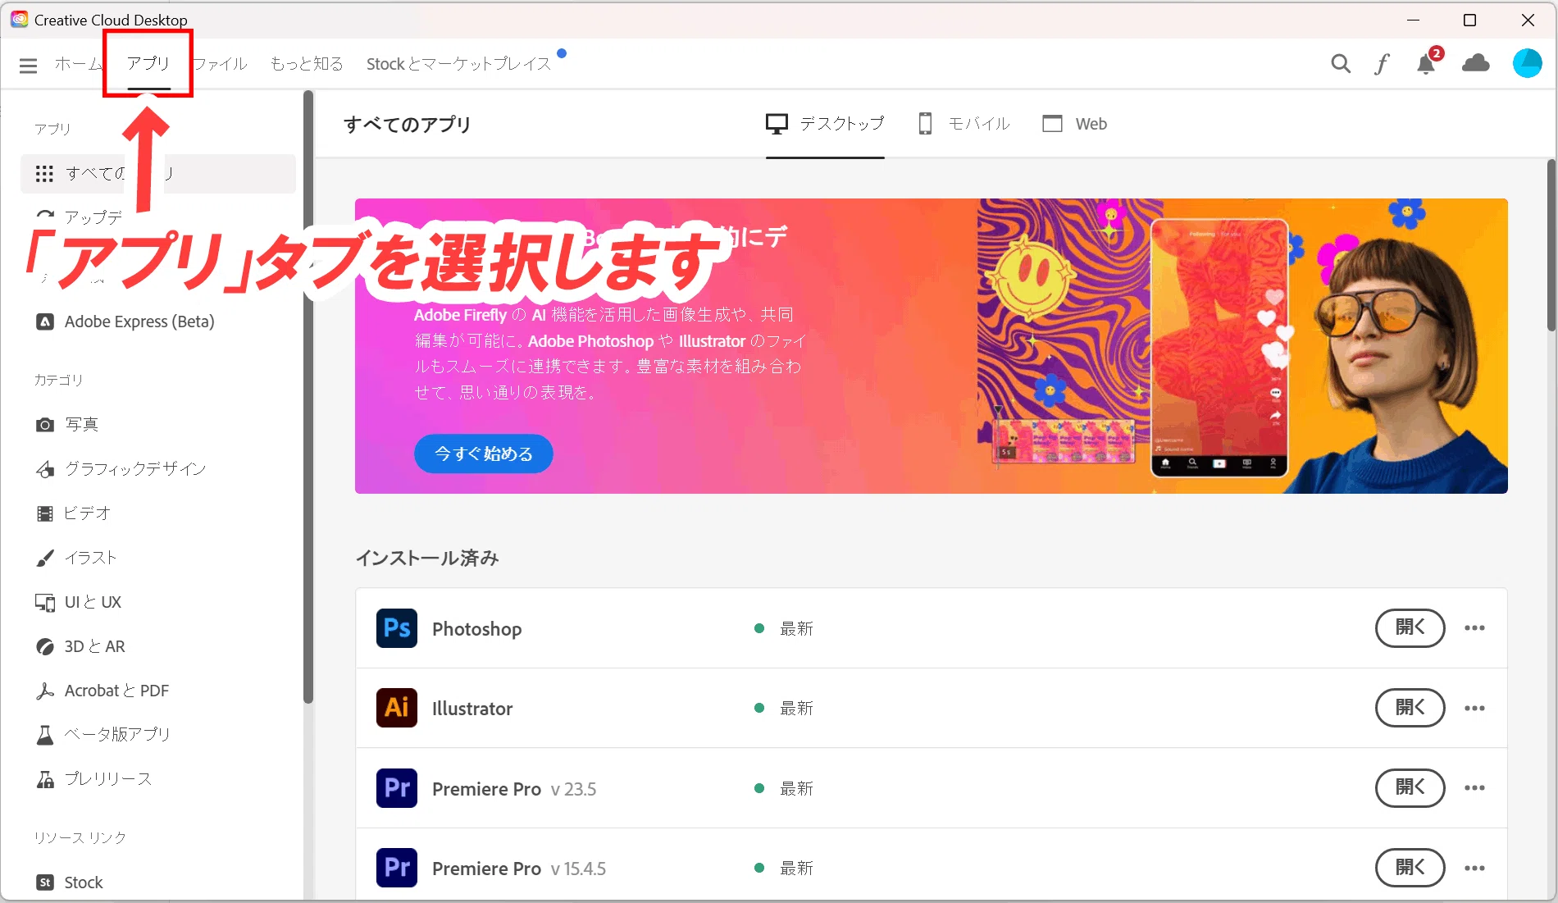
Task: Click the Photoshop name text
Action: [476, 629]
